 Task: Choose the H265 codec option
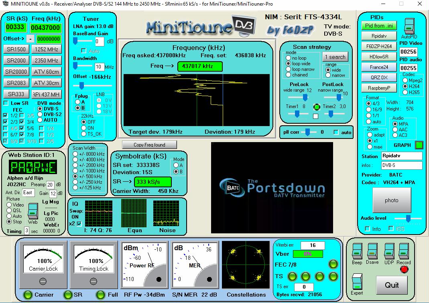(405, 92)
